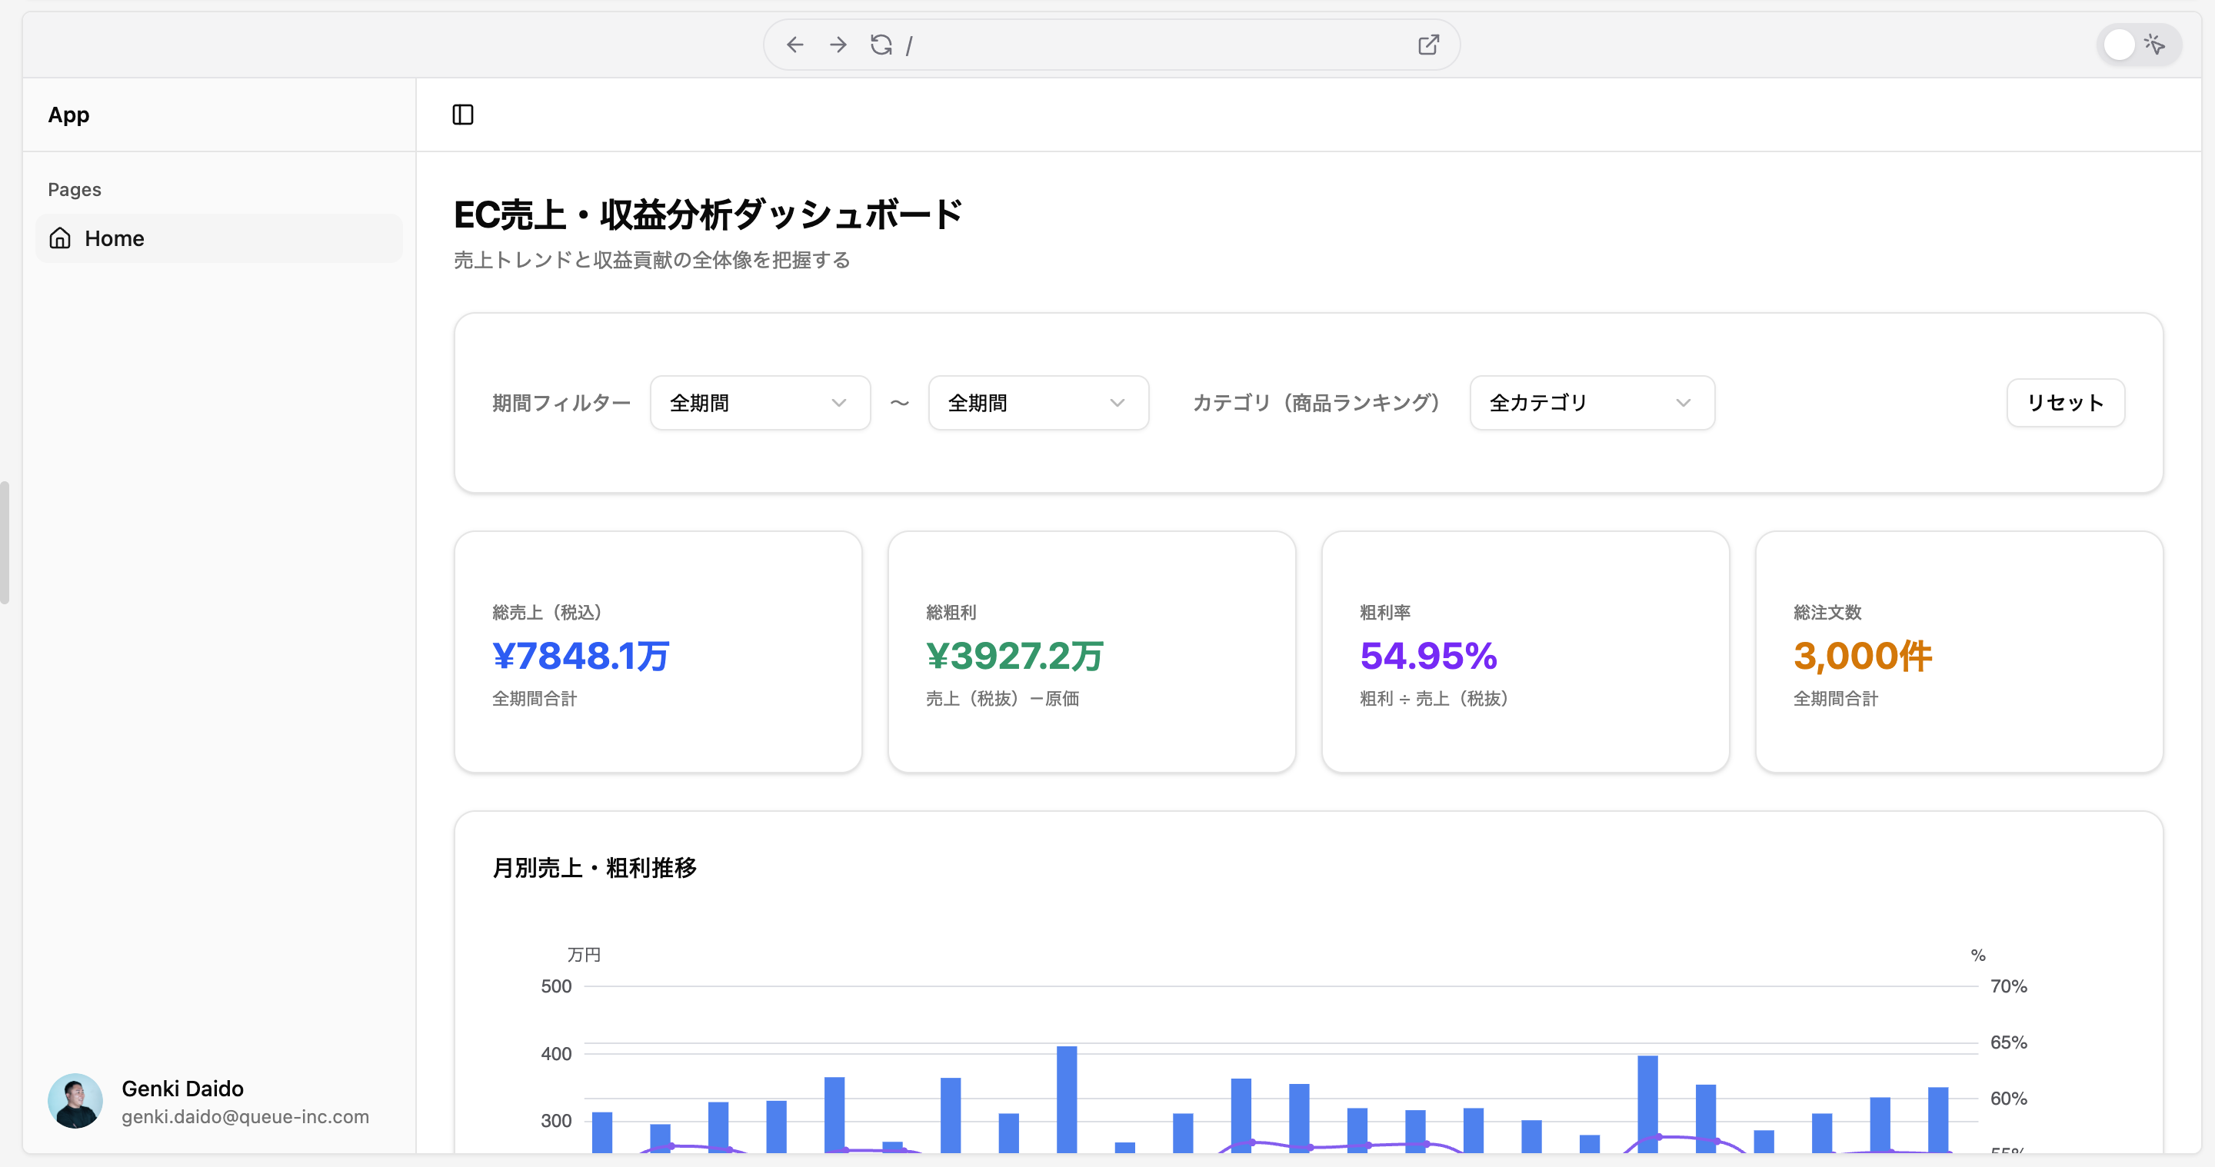2215x1167 pixels.
Task: Toggle the top-right selection mode switch
Action: (2120, 45)
